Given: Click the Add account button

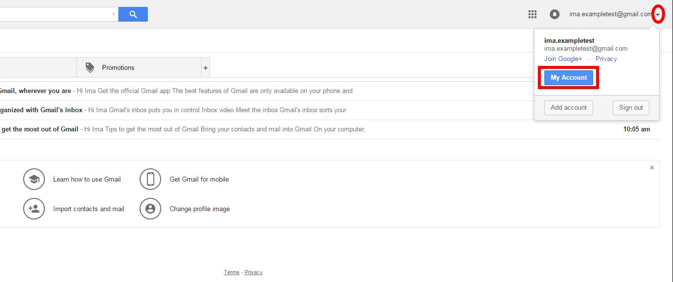Looking at the screenshot, I should tap(568, 108).
